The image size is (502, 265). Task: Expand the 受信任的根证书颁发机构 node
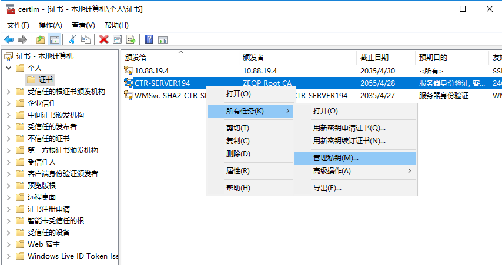coord(9,92)
